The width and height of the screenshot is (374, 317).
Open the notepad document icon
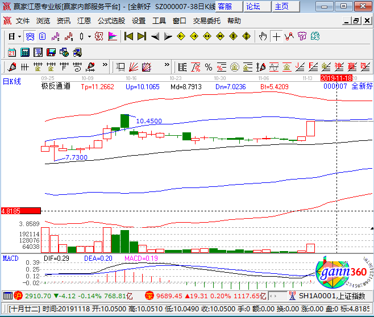coord(38,52)
